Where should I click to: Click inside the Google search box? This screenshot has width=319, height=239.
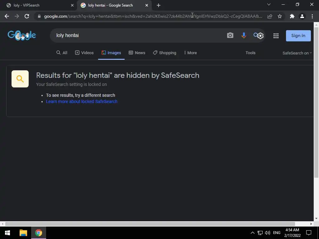click(138, 35)
